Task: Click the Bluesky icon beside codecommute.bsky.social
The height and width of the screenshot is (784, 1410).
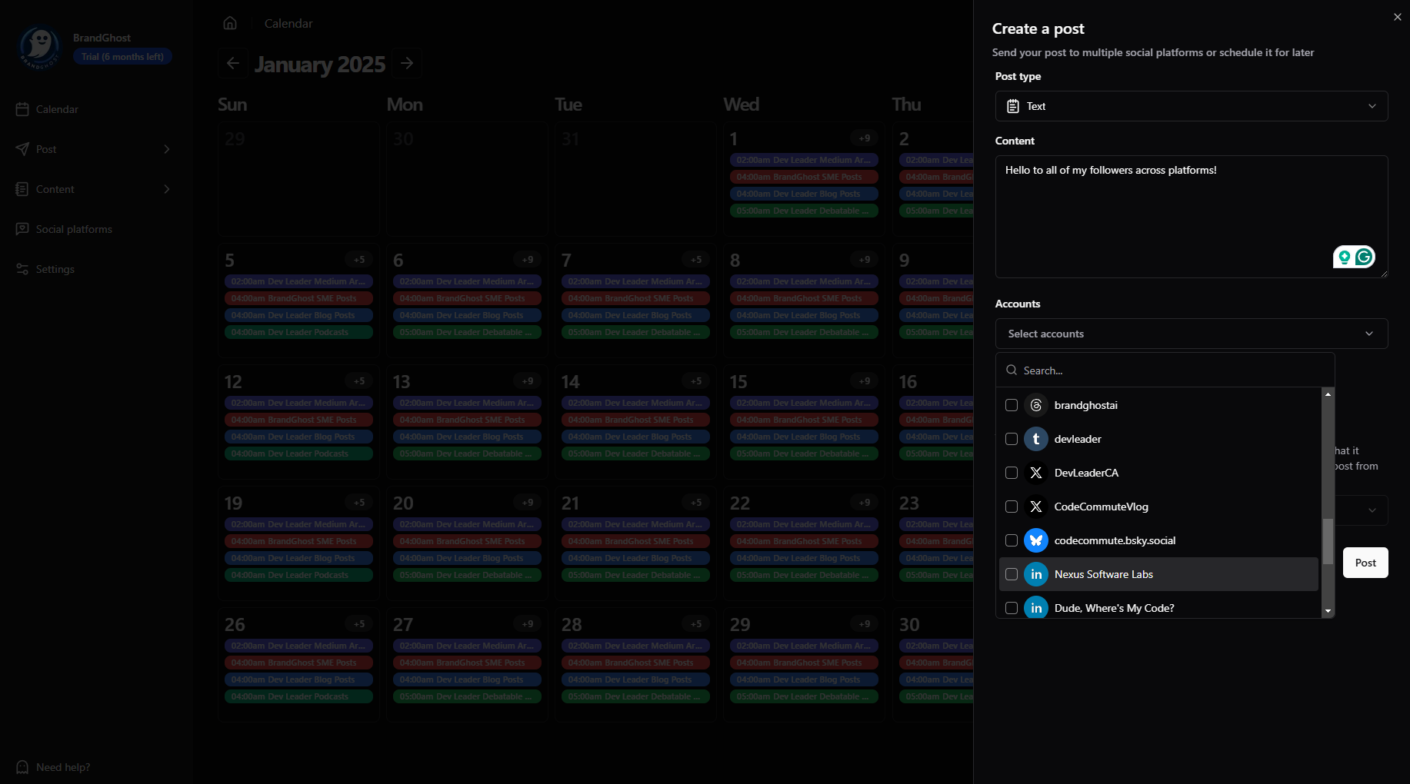Action: pyautogui.click(x=1036, y=540)
